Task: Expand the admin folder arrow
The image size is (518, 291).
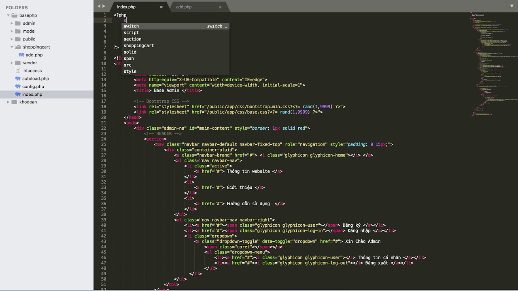Action: pyautogui.click(x=12, y=23)
